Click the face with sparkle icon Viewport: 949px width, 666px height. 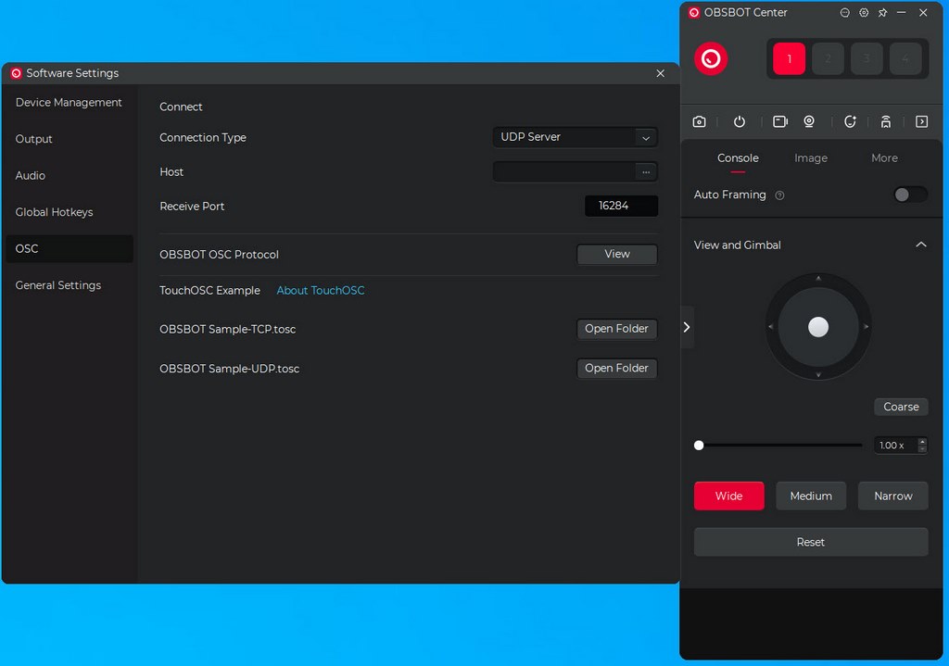coord(850,121)
